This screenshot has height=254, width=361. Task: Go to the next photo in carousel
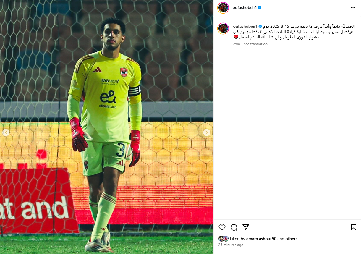207,132
